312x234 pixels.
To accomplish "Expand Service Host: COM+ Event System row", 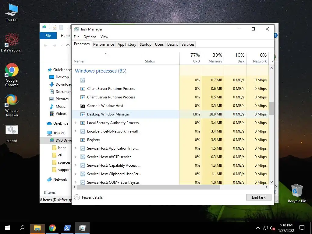I will [76, 182].
